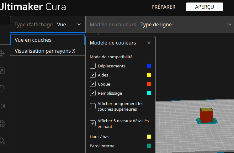Click the blue Déplacements color swatch
Screen dimensions: 234x153
pyautogui.click(x=149, y=66)
